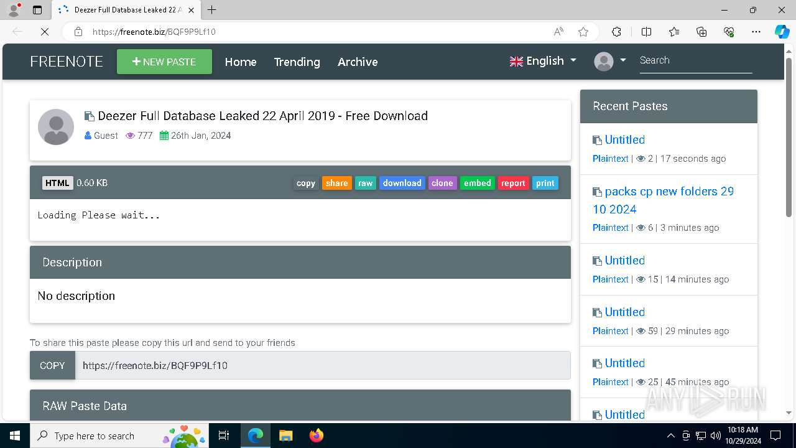Click the taskbar search box
Image resolution: width=796 pixels, height=448 pixels.
tap(119, 436)
